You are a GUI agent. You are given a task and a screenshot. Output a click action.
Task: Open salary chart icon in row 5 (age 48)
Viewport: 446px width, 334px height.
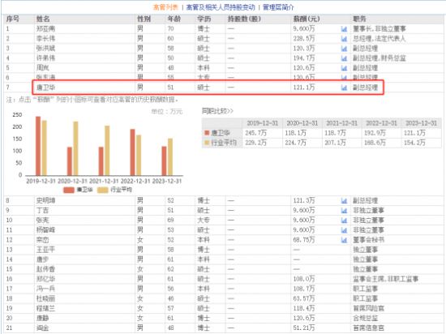click(344, 68)
